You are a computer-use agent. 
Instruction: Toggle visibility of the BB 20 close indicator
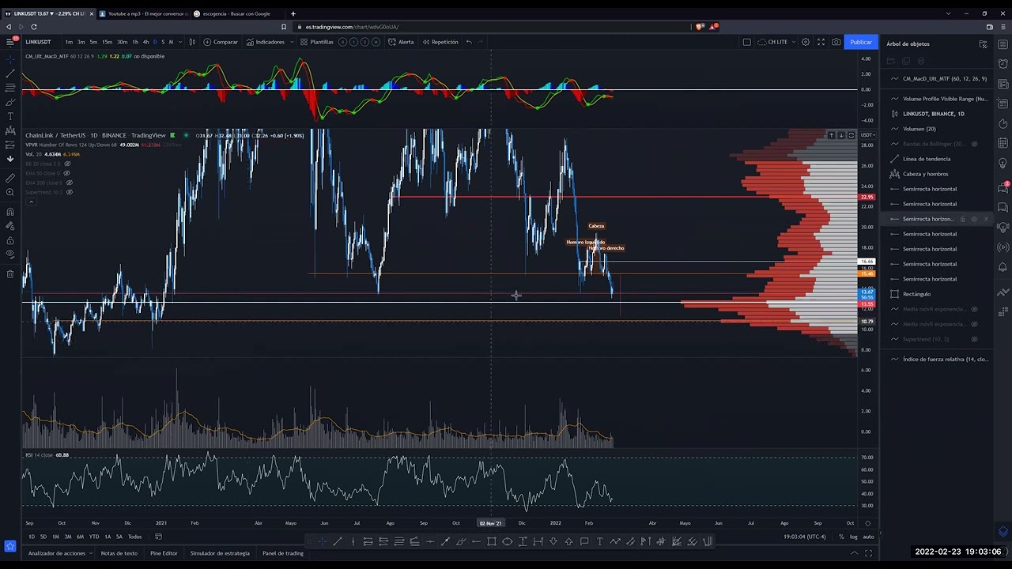tap(67, 164)
